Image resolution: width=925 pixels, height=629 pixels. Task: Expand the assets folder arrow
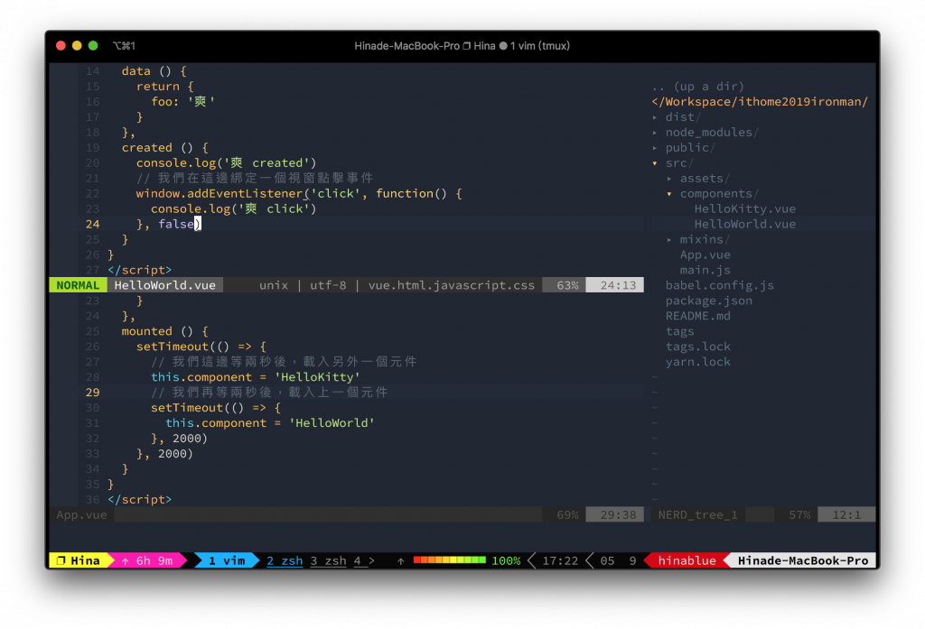coord(669,179)
